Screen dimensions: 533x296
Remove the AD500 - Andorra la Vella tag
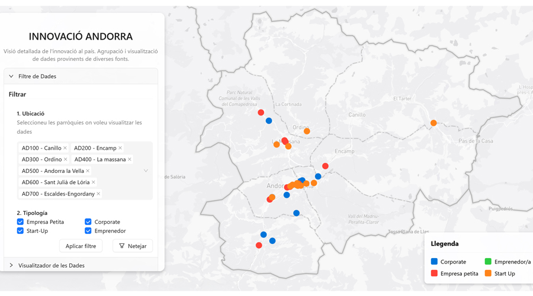click(x=88, y=170)
